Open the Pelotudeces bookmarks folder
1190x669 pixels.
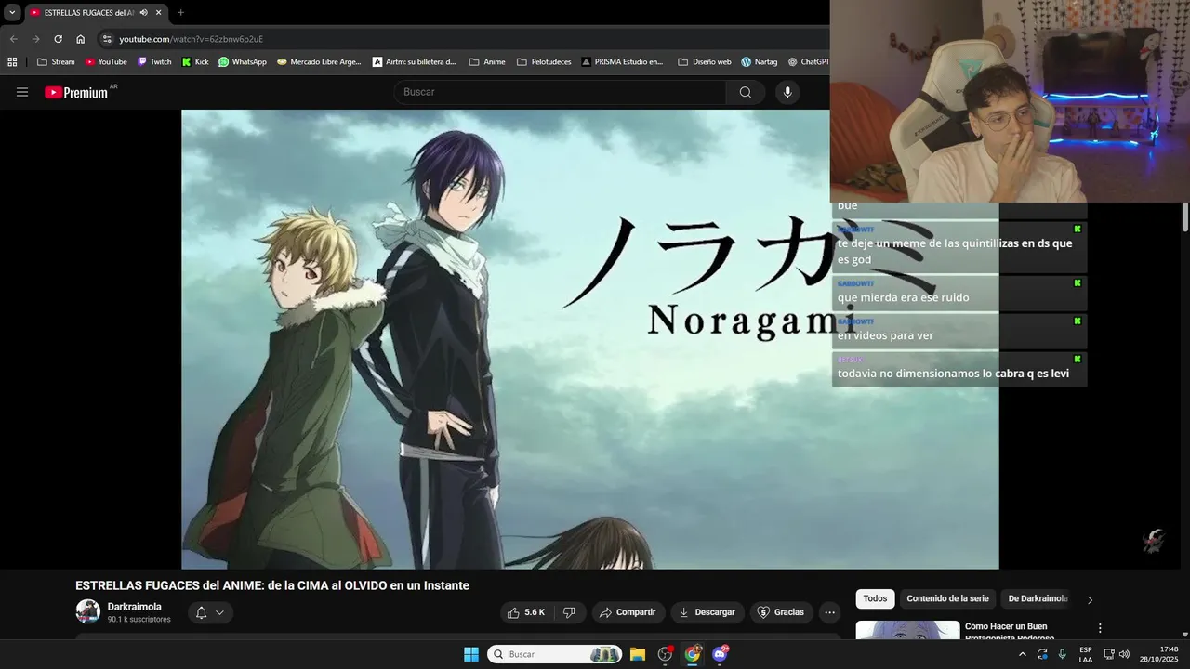544,62
